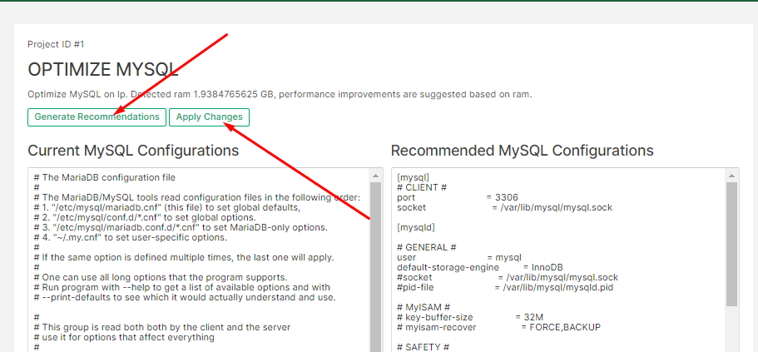758x352 pixels.
Task: Click the 'socket = /var/lib/mysql/mysql.sock' line under CLIENT
Action: (505, 207)
